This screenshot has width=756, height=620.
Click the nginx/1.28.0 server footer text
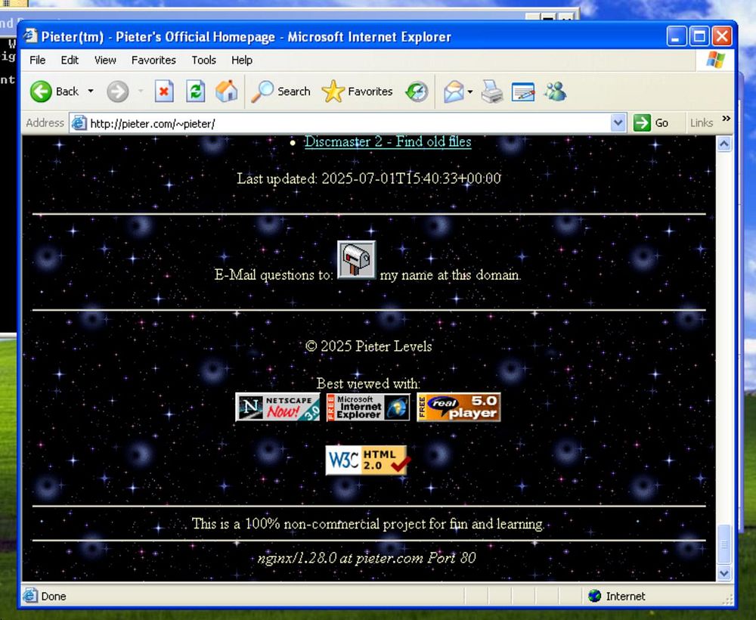pos(367,558)
